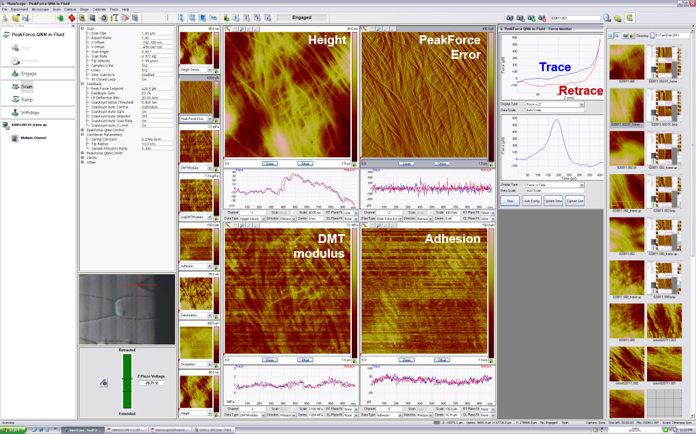Open the Adhesion thumbnail channel dropdown
The image size is (696, 434).
(210, 266)
